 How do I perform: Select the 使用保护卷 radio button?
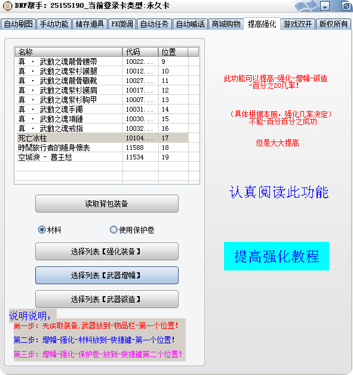point(132,230)
